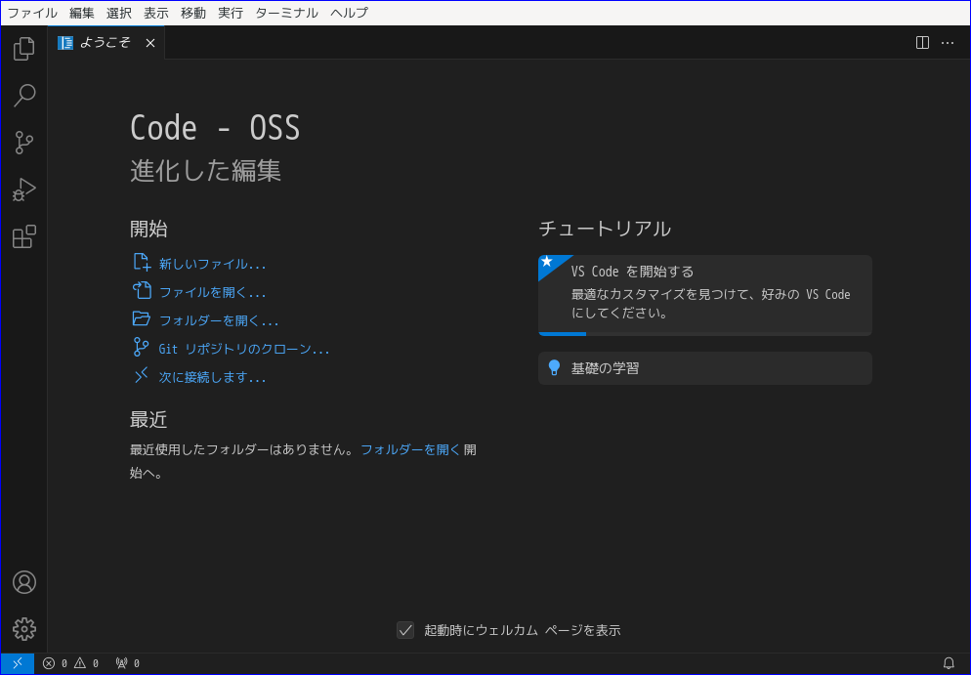This screenshot has width=971, height=675.
Task: Open the 基礎の学習 walkthrough card
Action: click(x=705, y=368)
